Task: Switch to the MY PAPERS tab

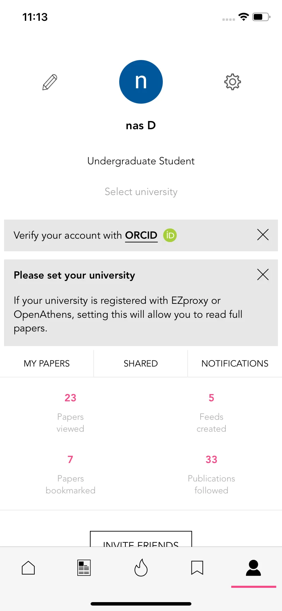Action: point(47,363)
